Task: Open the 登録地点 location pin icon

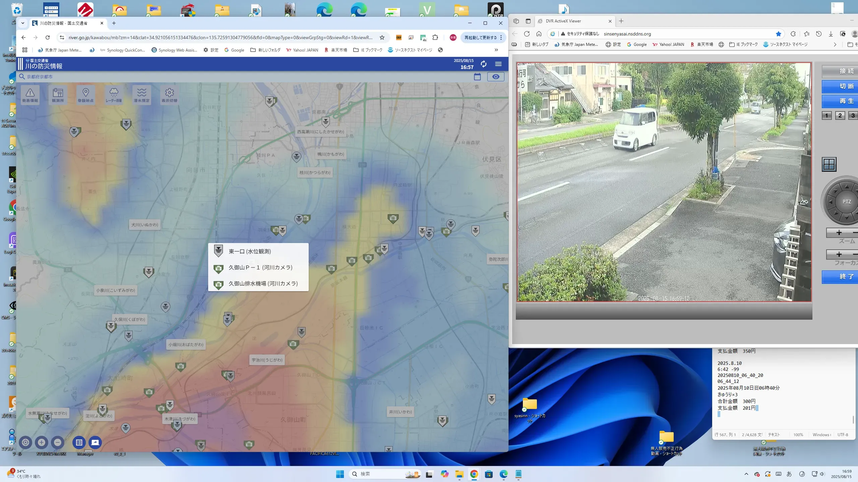Action: click(85, 95)
